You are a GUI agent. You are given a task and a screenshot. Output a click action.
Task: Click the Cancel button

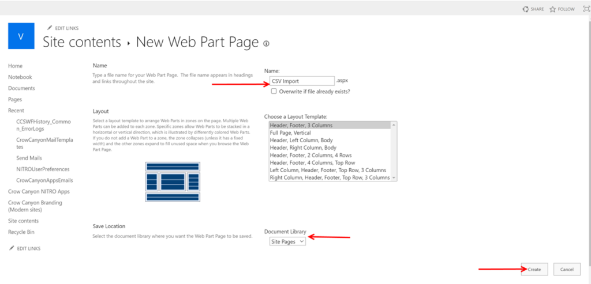click(x=566, y=269)
